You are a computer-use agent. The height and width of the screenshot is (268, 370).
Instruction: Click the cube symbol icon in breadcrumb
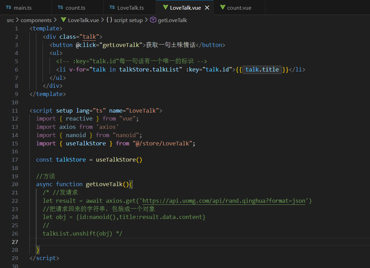[x=153, y=20]
